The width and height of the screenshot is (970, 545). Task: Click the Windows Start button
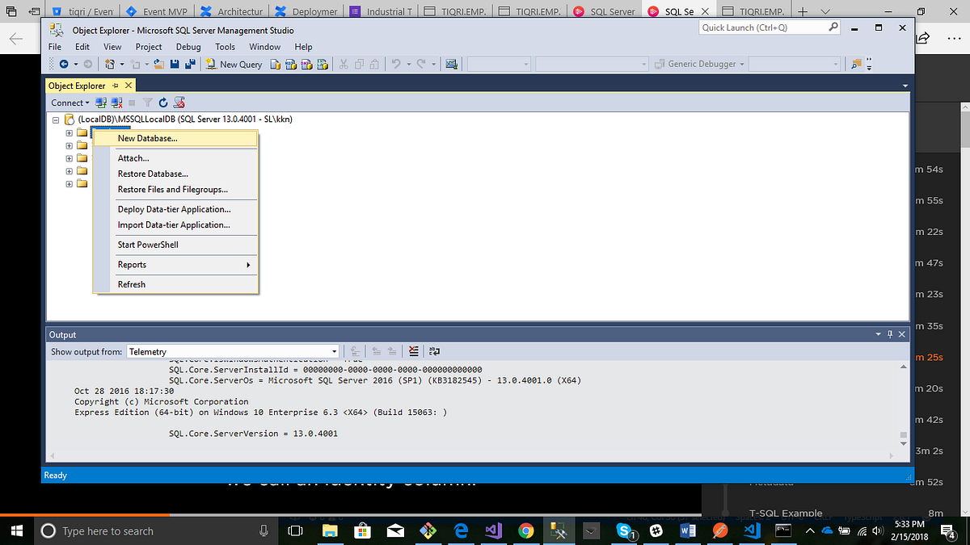(16, 530)
